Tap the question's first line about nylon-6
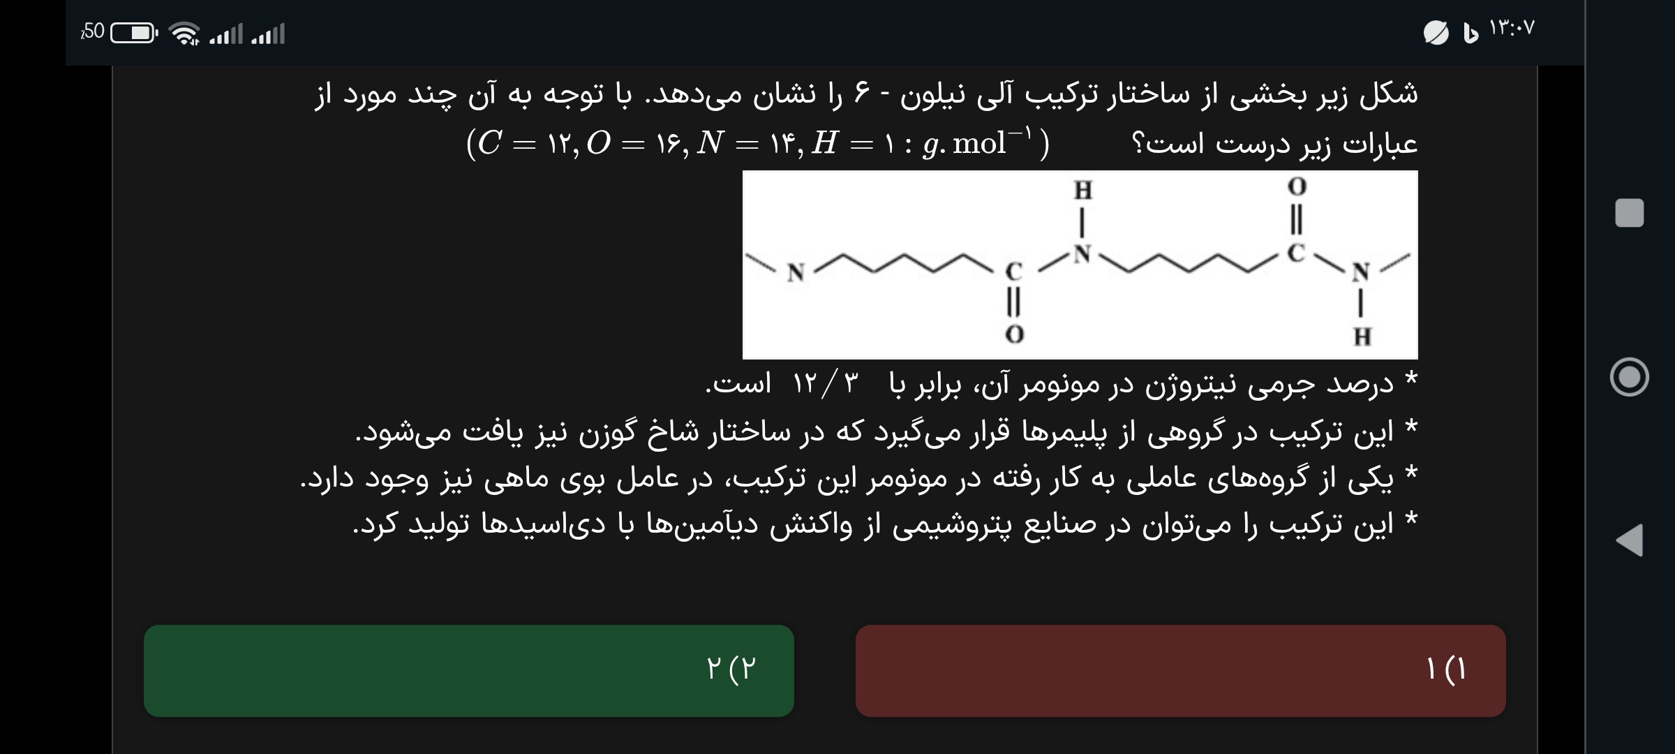1675x754 pixels. tap(865, 94)
